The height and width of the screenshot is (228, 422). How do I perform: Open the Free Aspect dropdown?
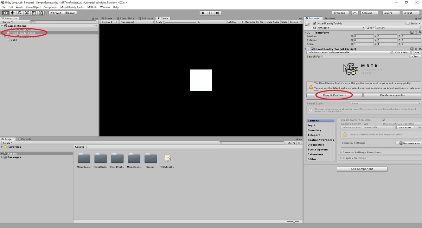137,22
